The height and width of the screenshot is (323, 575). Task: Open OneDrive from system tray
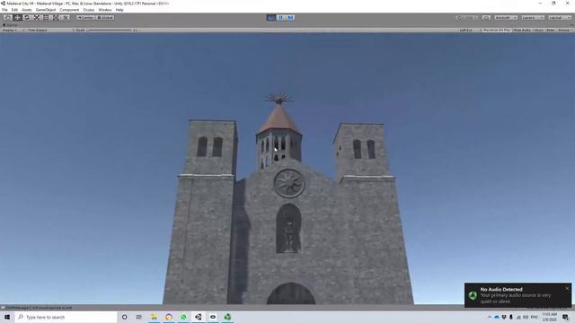coord(497,317)
